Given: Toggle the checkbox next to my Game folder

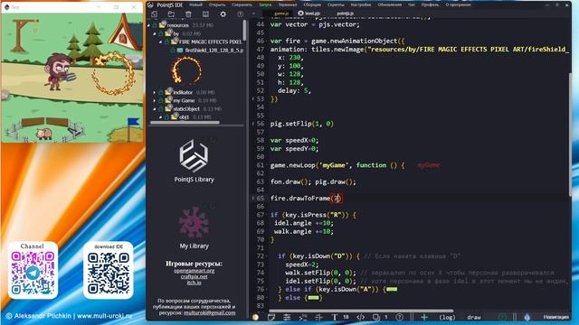Looking at the screenshot, I should coord(161,100).
